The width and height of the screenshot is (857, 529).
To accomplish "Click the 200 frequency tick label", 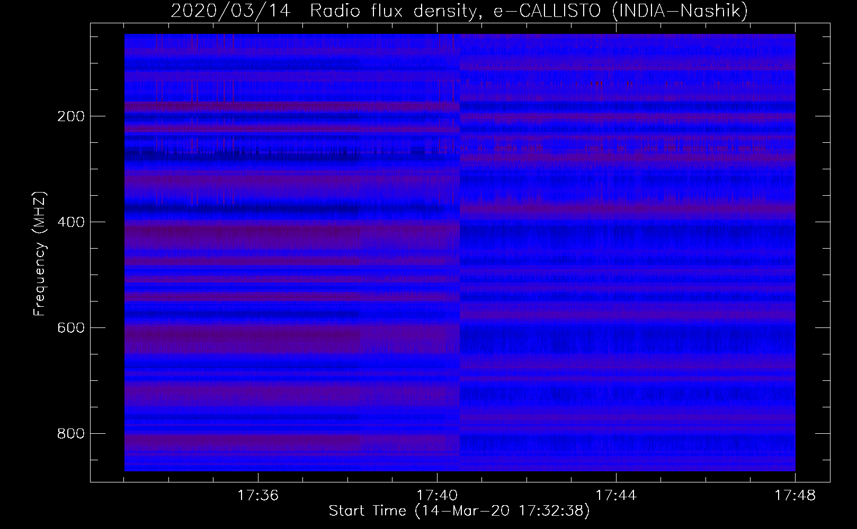I will click(70, 116).
